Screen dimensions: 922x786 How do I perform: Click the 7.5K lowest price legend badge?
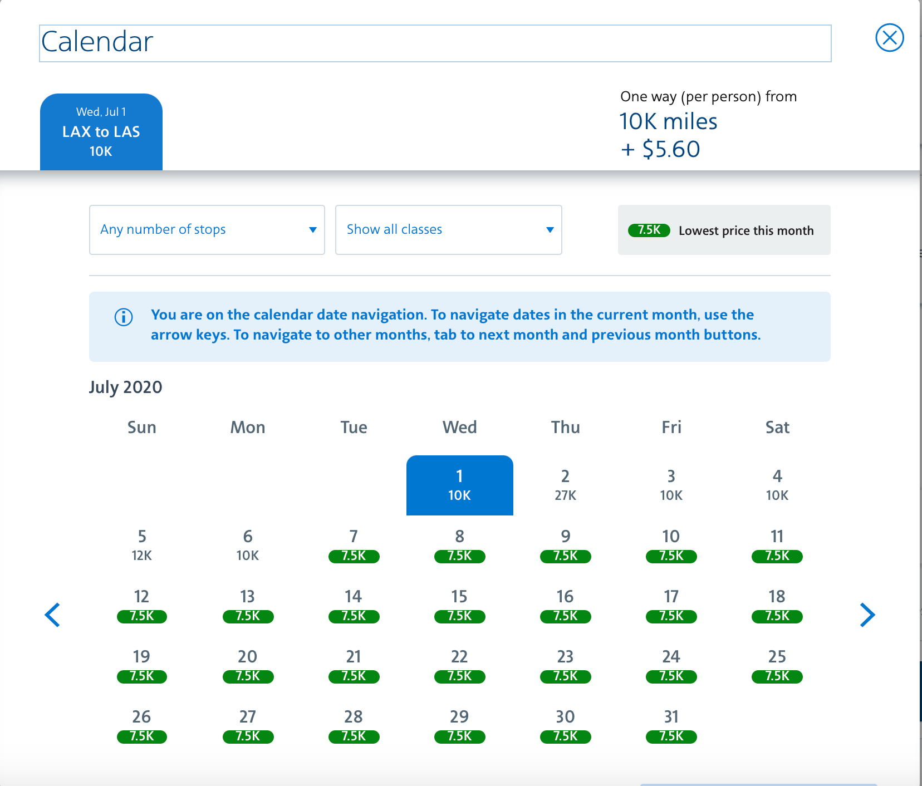point(649,230)
